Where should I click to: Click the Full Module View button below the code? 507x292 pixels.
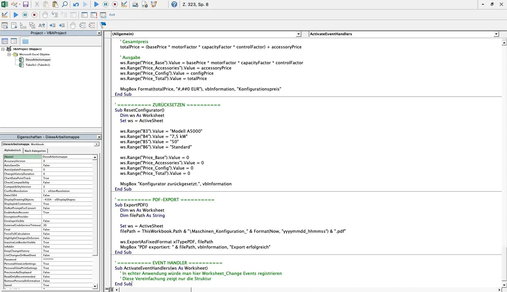[x=111, y=290]
